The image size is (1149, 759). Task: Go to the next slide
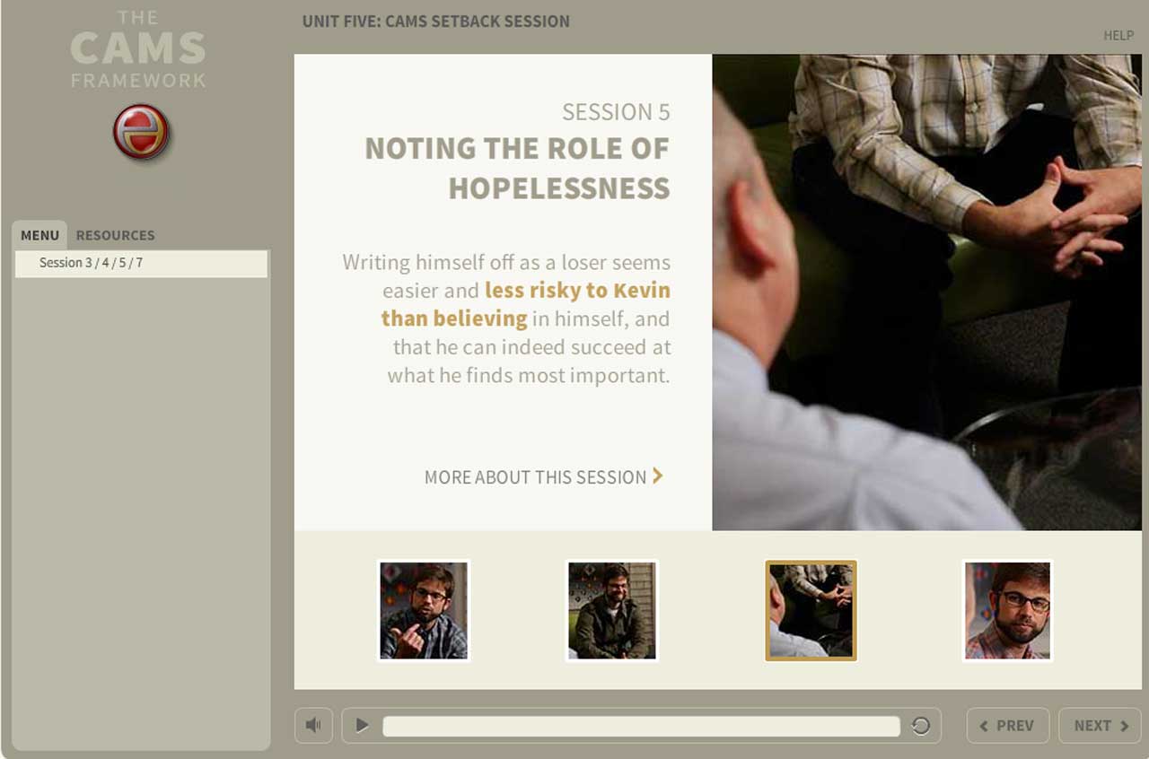(x=1100, y=725)
